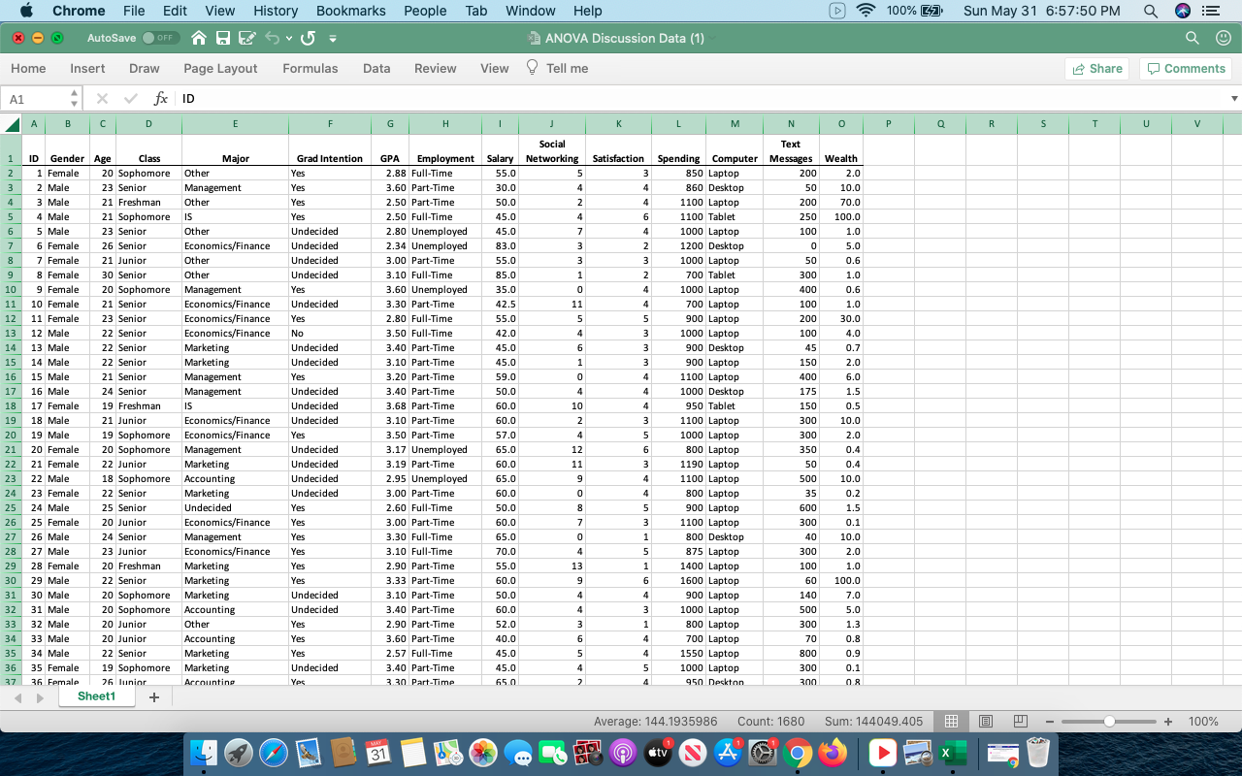
Task: Add a new sheet with the plus tab
Action: [152, 696]
